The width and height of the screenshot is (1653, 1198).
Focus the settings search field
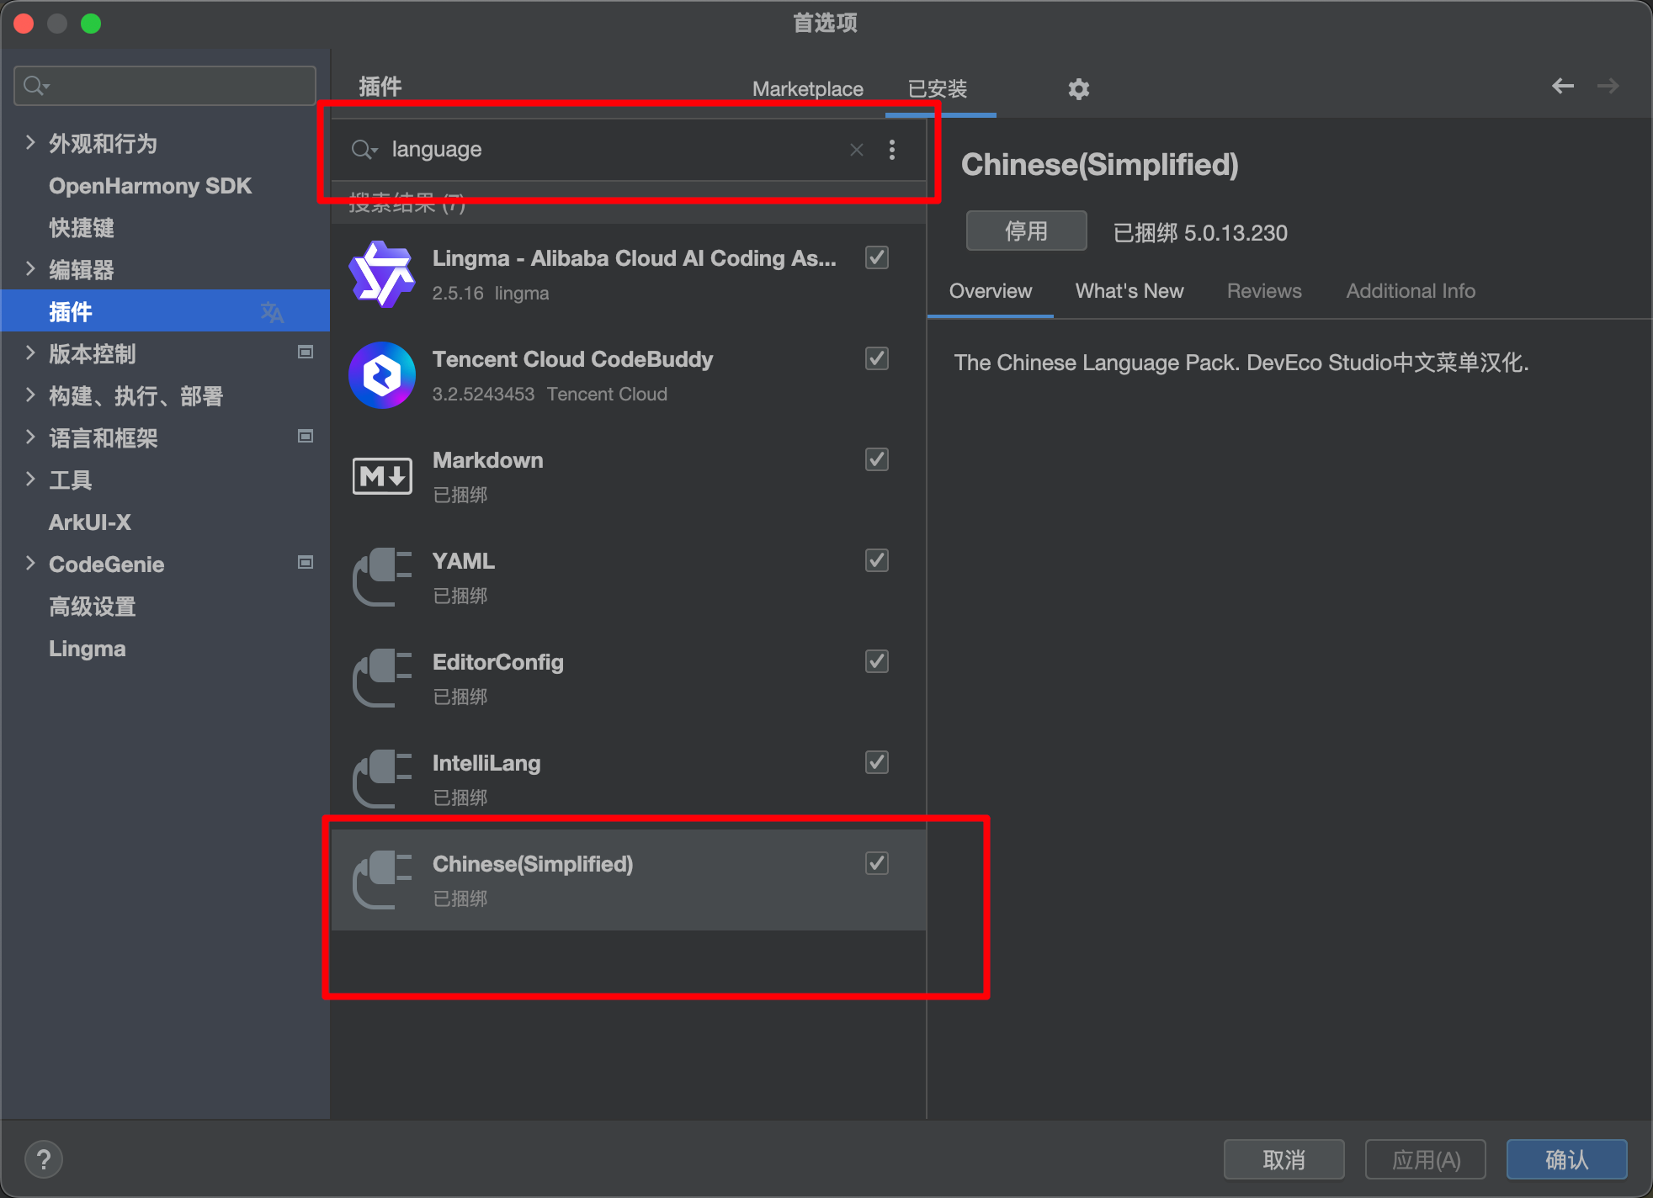pos(165,86)
